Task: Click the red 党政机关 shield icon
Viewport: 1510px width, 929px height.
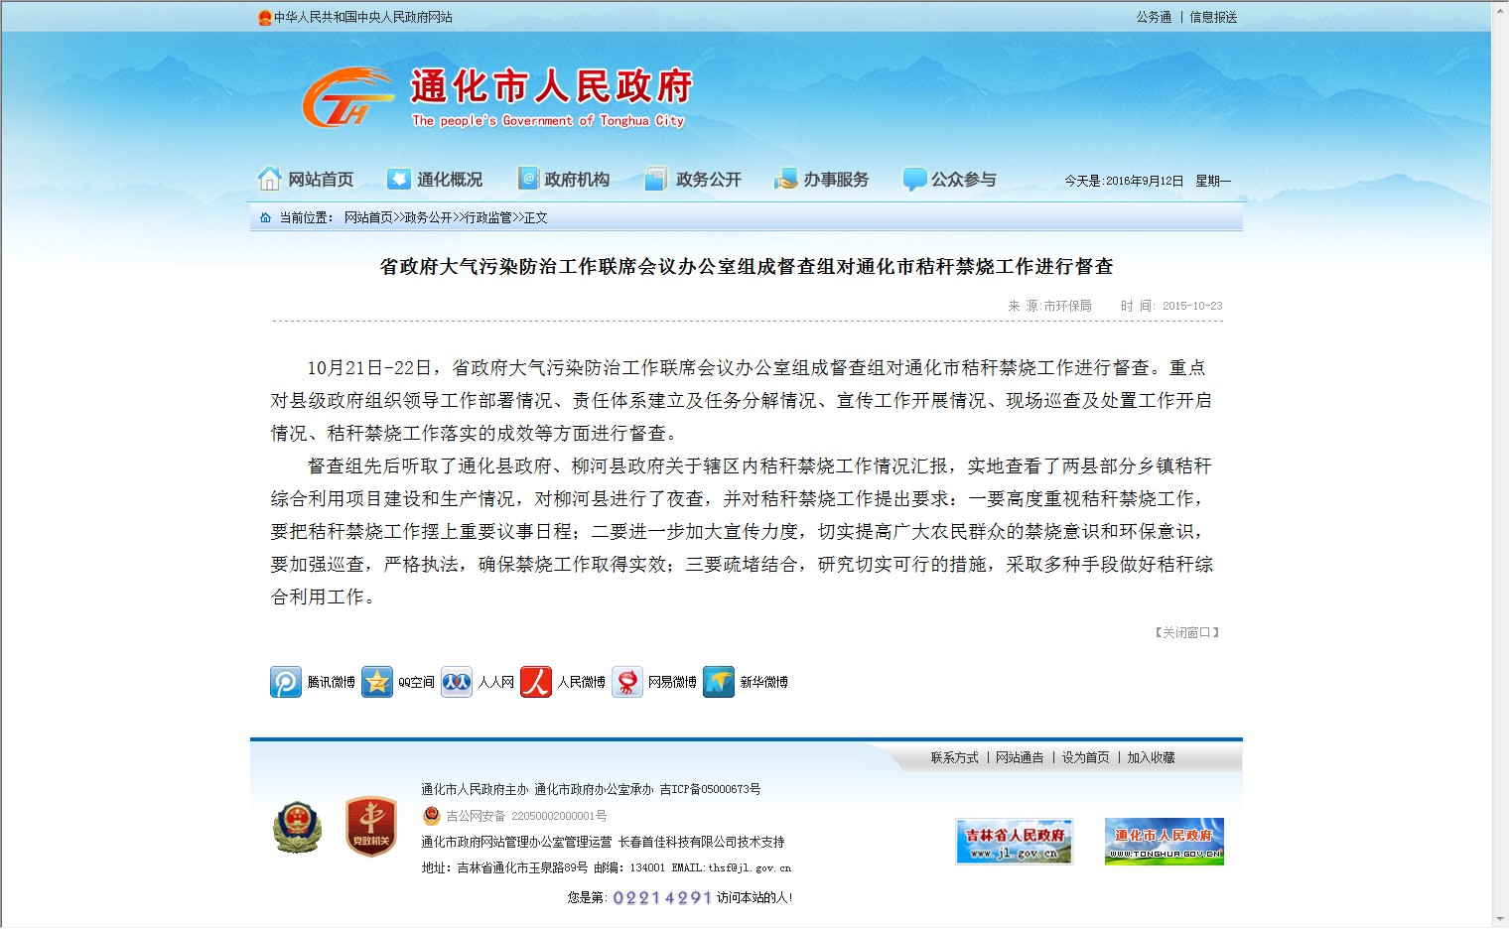Action: click(371, 827)
